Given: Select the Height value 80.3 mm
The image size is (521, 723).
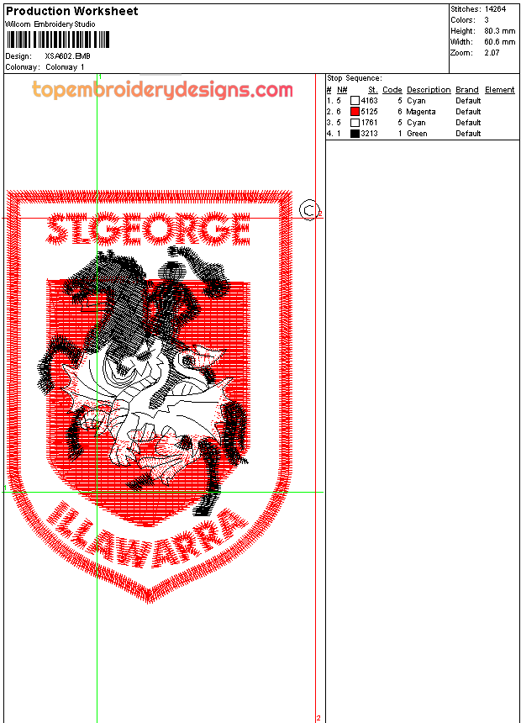Looking at the screenshot, I should 500,31.
